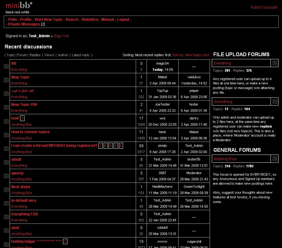Open the Something forum in the sidebar

[x=223, y=101]
